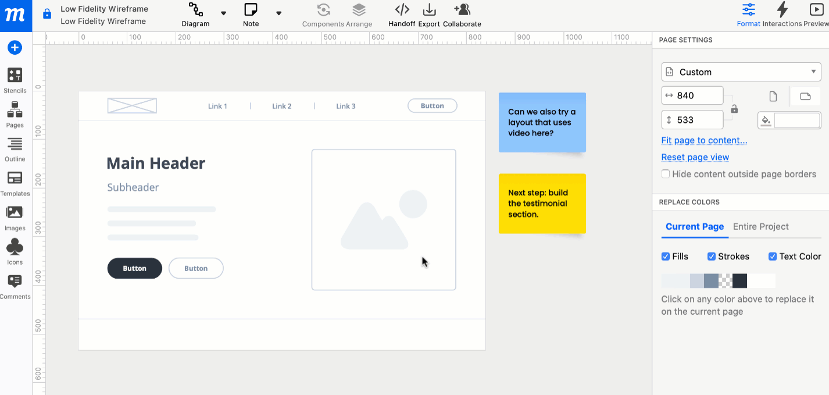Toggle the Strokes checkbox
The height and width of the screenshot is (395, 829).
click(x=711, y=257)
